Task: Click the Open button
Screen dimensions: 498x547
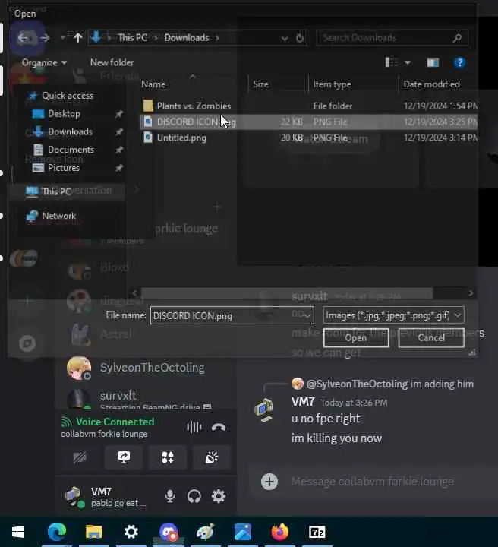Action: (x=356, y=337)
